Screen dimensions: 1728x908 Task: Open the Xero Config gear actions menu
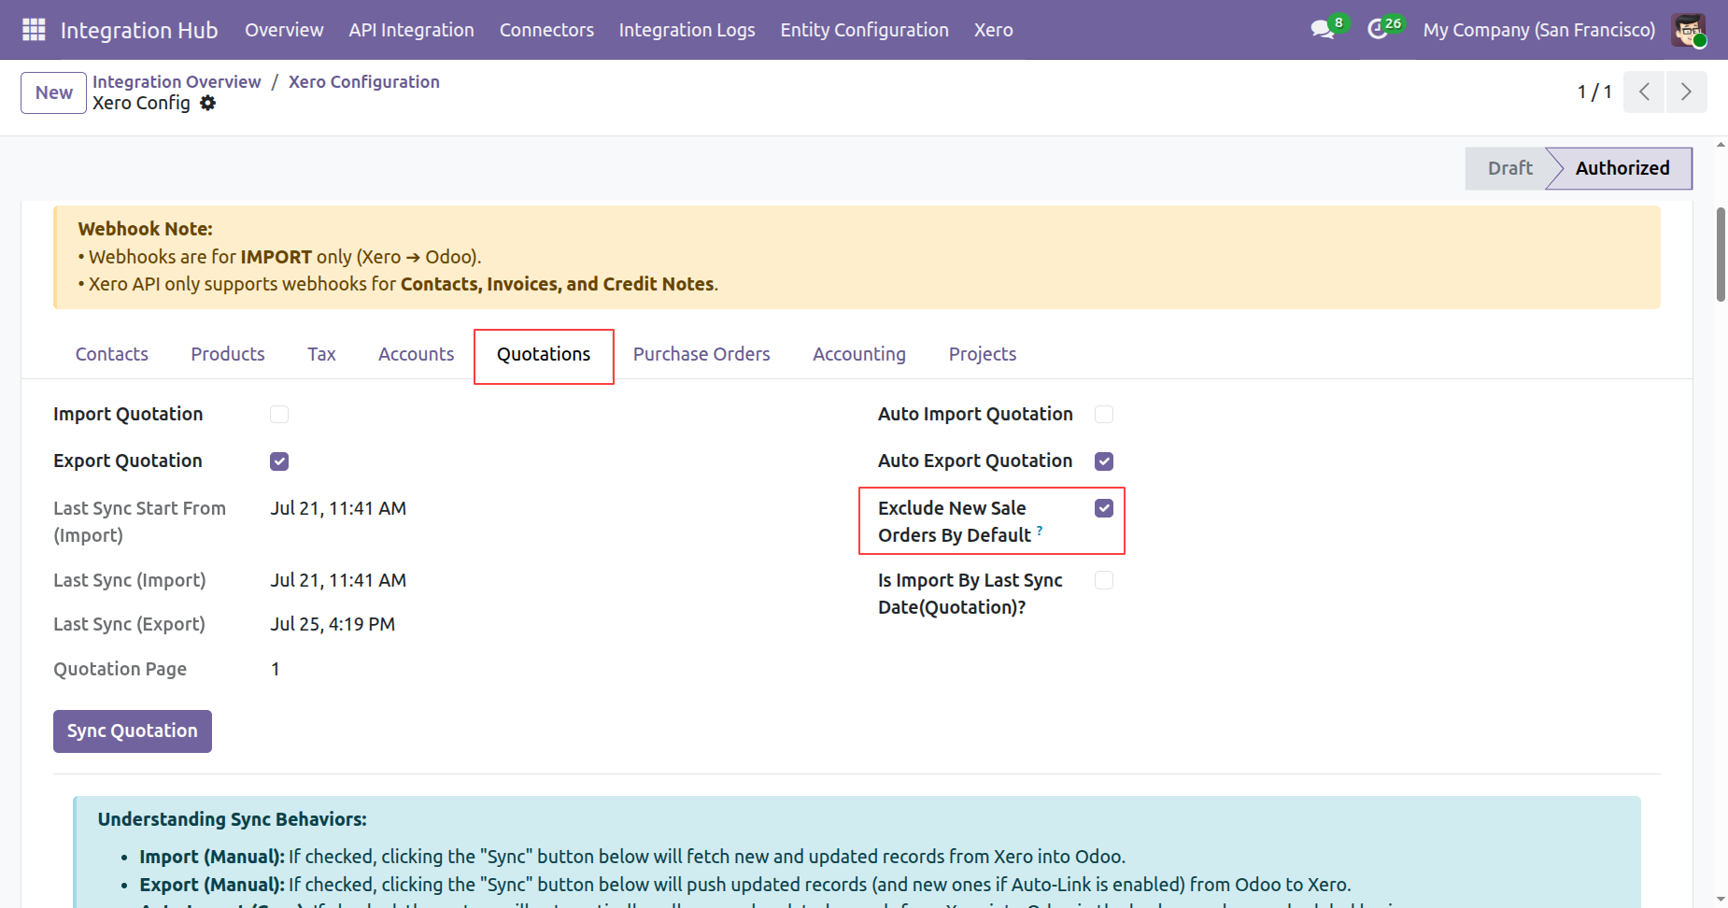[x=207, y=103]
